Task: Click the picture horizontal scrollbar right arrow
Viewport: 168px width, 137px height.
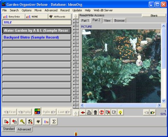Action: (159, 105)
